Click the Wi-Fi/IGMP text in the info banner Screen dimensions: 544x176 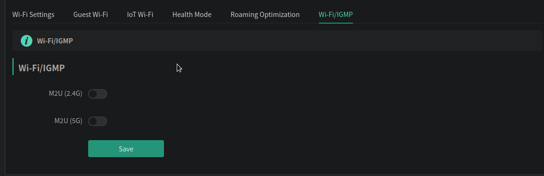click(55, 41)
